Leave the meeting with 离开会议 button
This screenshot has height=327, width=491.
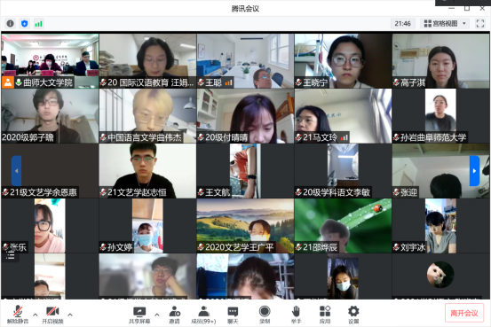click(x=464, y=313)
